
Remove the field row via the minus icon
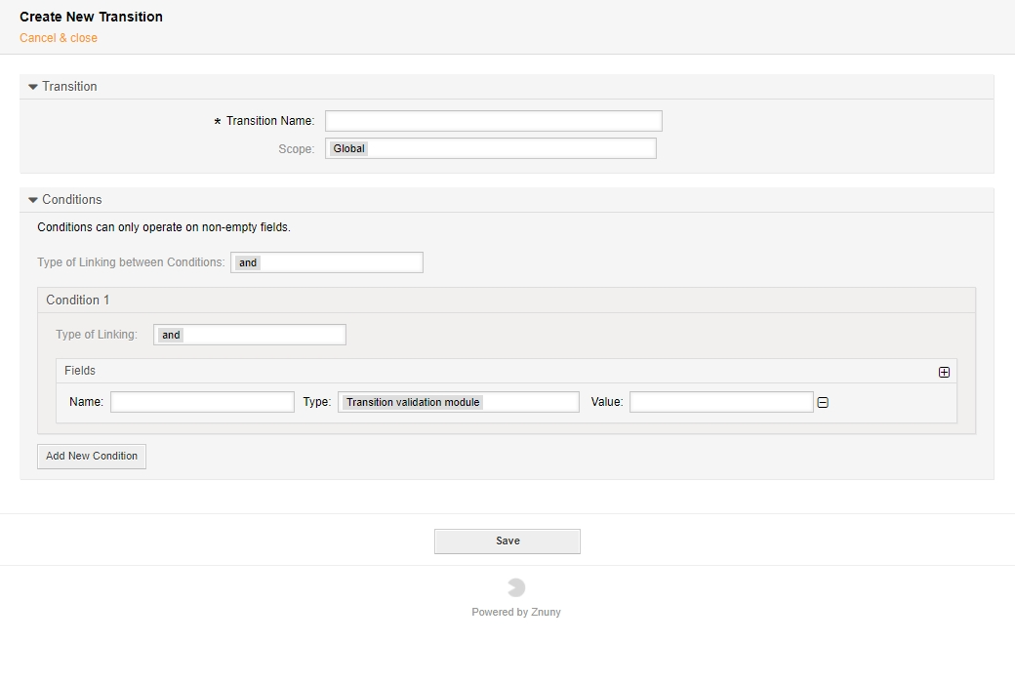pos(822,401)
